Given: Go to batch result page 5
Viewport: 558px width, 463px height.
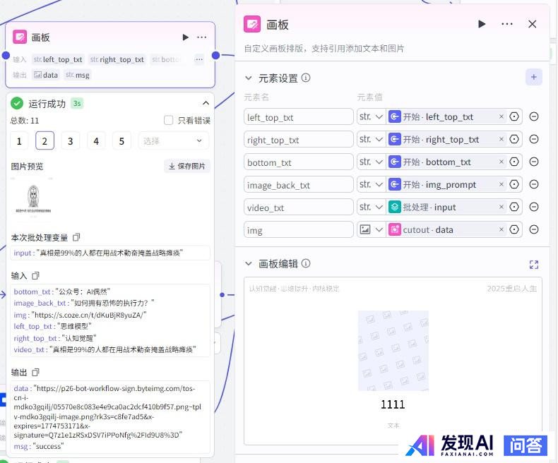Looking at the screenshot, I should click(121, 141).
